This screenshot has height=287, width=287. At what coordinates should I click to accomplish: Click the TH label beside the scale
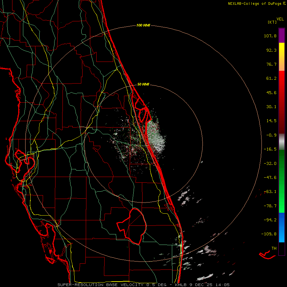tap(274, 248)
